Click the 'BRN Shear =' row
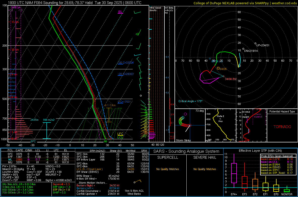 (x=98, y=176)
